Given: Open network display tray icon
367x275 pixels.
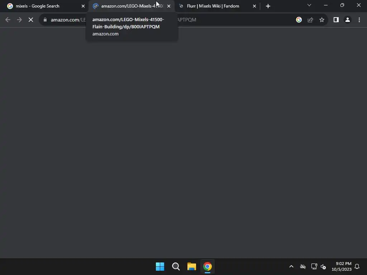Looking at the screenshot, I should [x=314, y=266].
